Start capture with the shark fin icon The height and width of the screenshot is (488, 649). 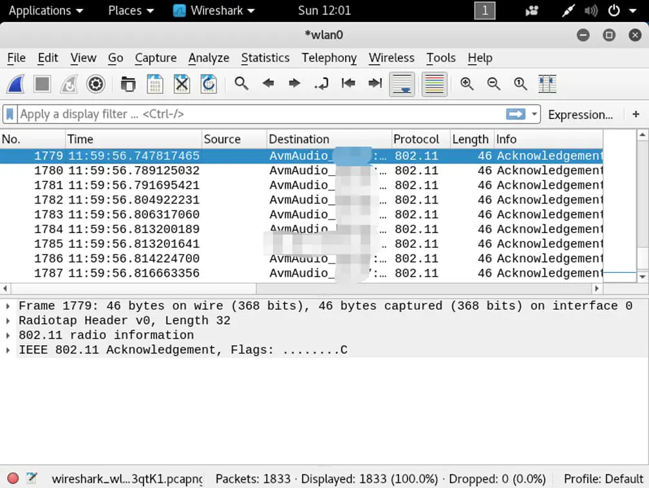(15, 84)
